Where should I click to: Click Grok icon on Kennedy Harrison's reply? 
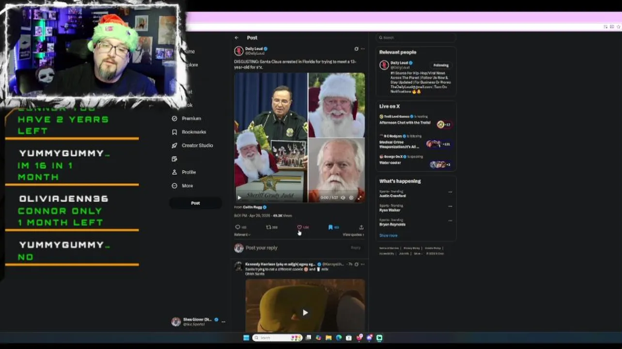coord(357,264)
